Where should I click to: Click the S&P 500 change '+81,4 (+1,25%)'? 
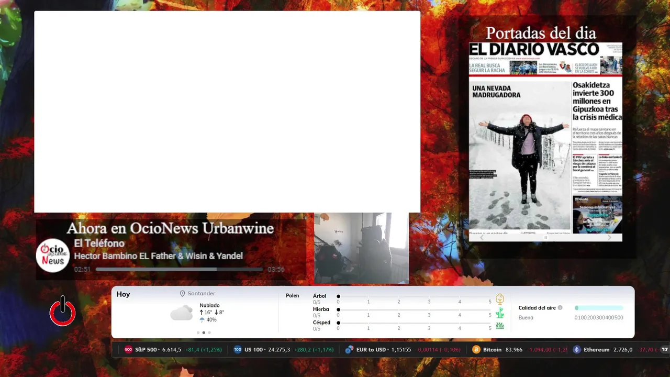(204, 350)
